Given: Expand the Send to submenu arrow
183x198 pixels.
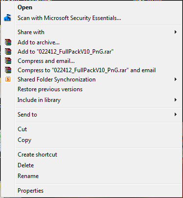Looking at the screenshot, I should point(176,115).
